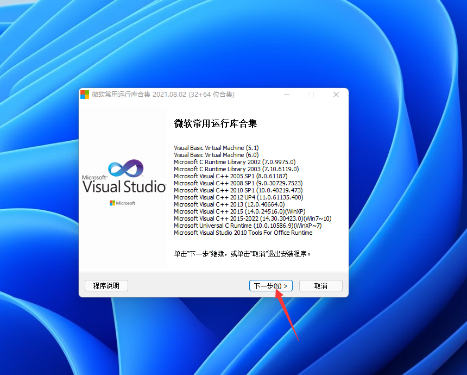This screenshot has width=467, height=375.
Task: Click the Microsoft four-color logo in the title bar
Action: click(x=85, y=95)
